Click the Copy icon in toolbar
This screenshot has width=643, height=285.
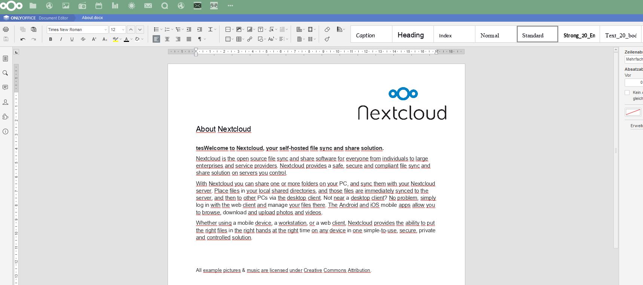[x=23, y=29]
